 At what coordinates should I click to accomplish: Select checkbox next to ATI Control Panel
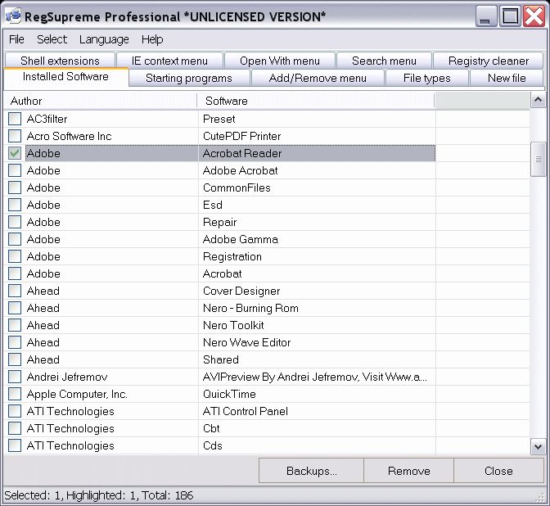[15, 411]
